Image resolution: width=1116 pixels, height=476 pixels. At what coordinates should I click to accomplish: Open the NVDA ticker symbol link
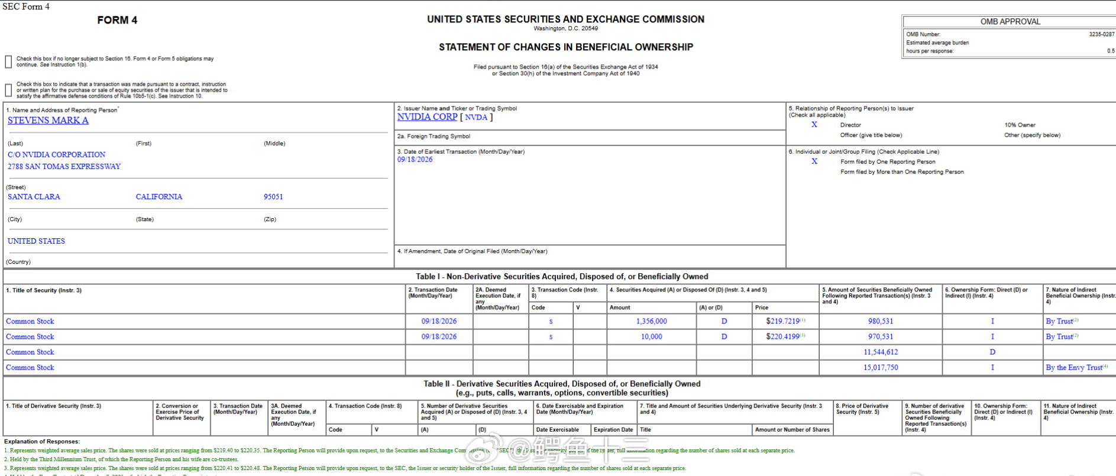tap(476, 117)
